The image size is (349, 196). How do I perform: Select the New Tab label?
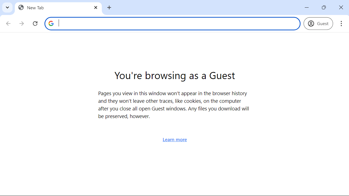[x=35, y=8]
